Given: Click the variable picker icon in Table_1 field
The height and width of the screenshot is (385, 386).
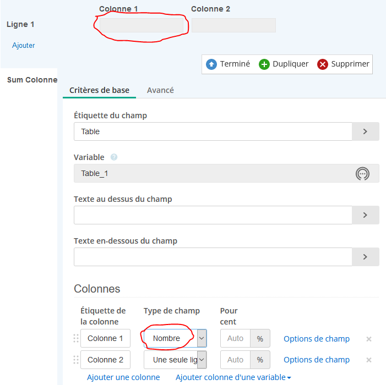Looking at the screenshot, I should coord(362,174).
